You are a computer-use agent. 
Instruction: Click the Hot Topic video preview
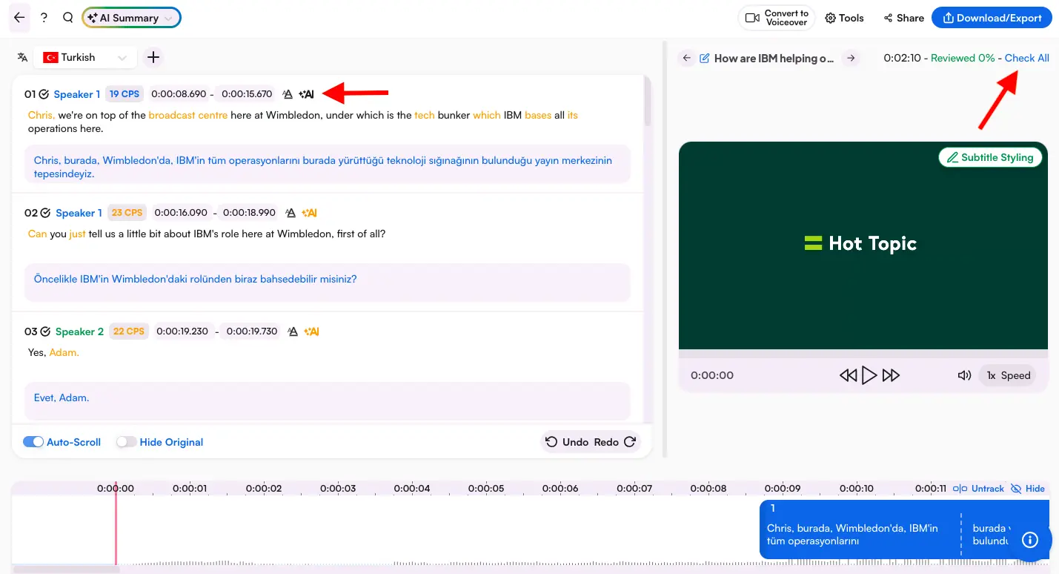[863, 245]
